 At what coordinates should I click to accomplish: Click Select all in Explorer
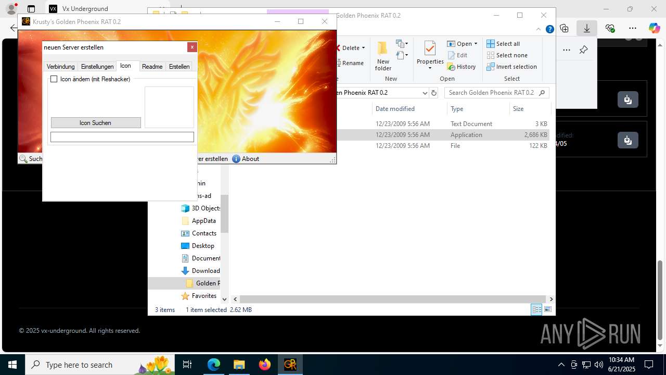[503, 44]
